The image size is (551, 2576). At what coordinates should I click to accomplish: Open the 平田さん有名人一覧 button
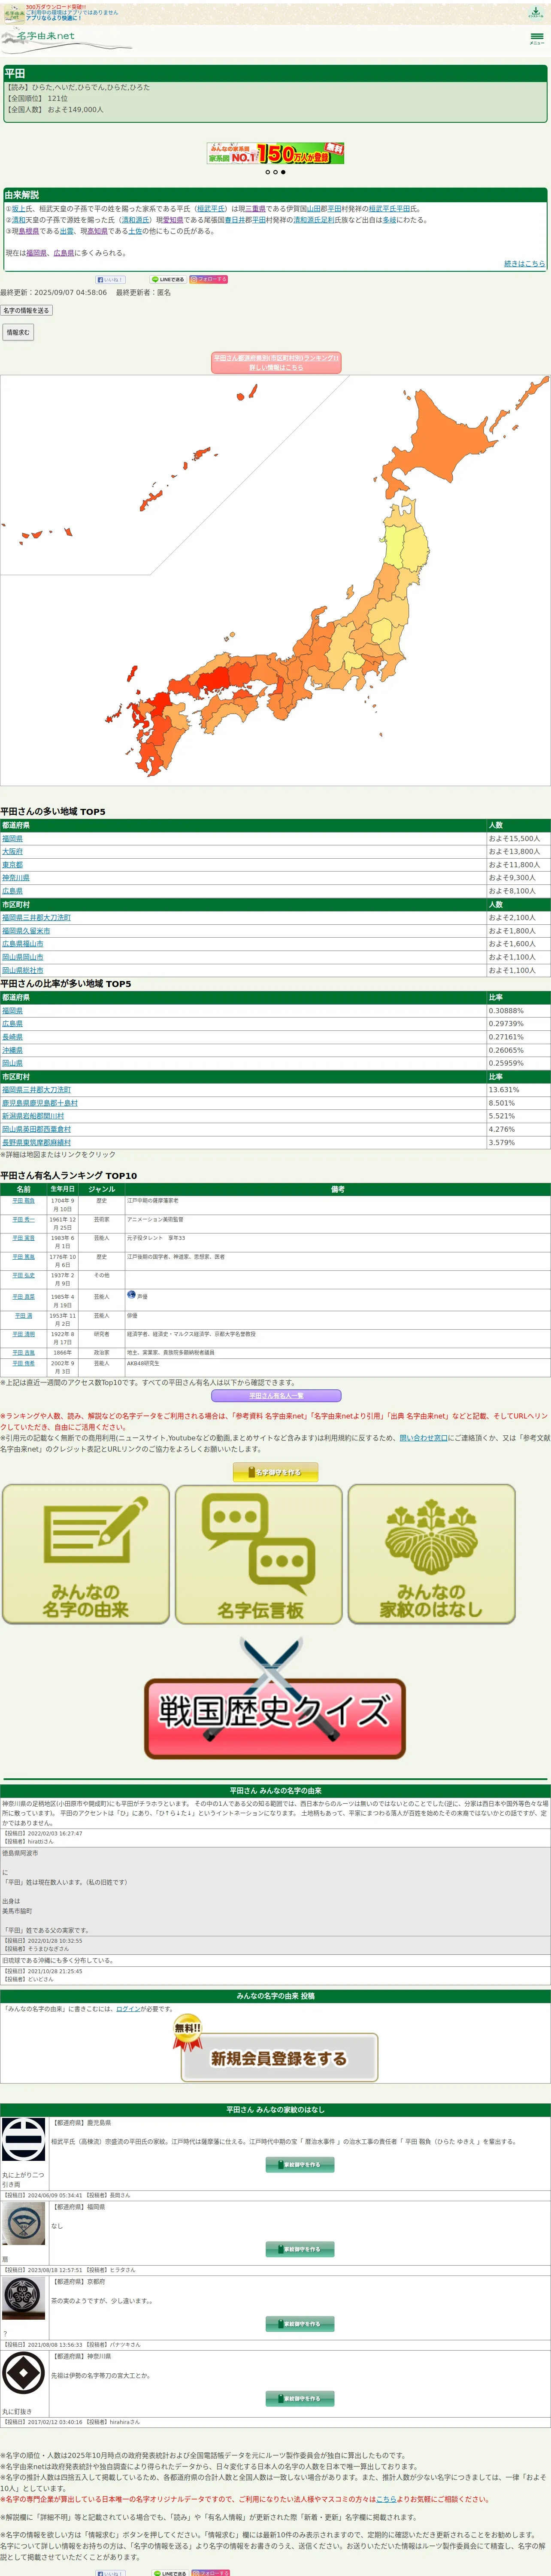(x=276, y=1396)
